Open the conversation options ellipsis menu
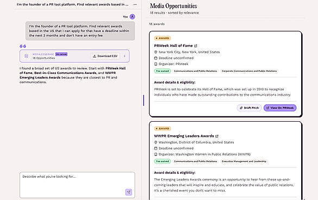 (135, 4)
